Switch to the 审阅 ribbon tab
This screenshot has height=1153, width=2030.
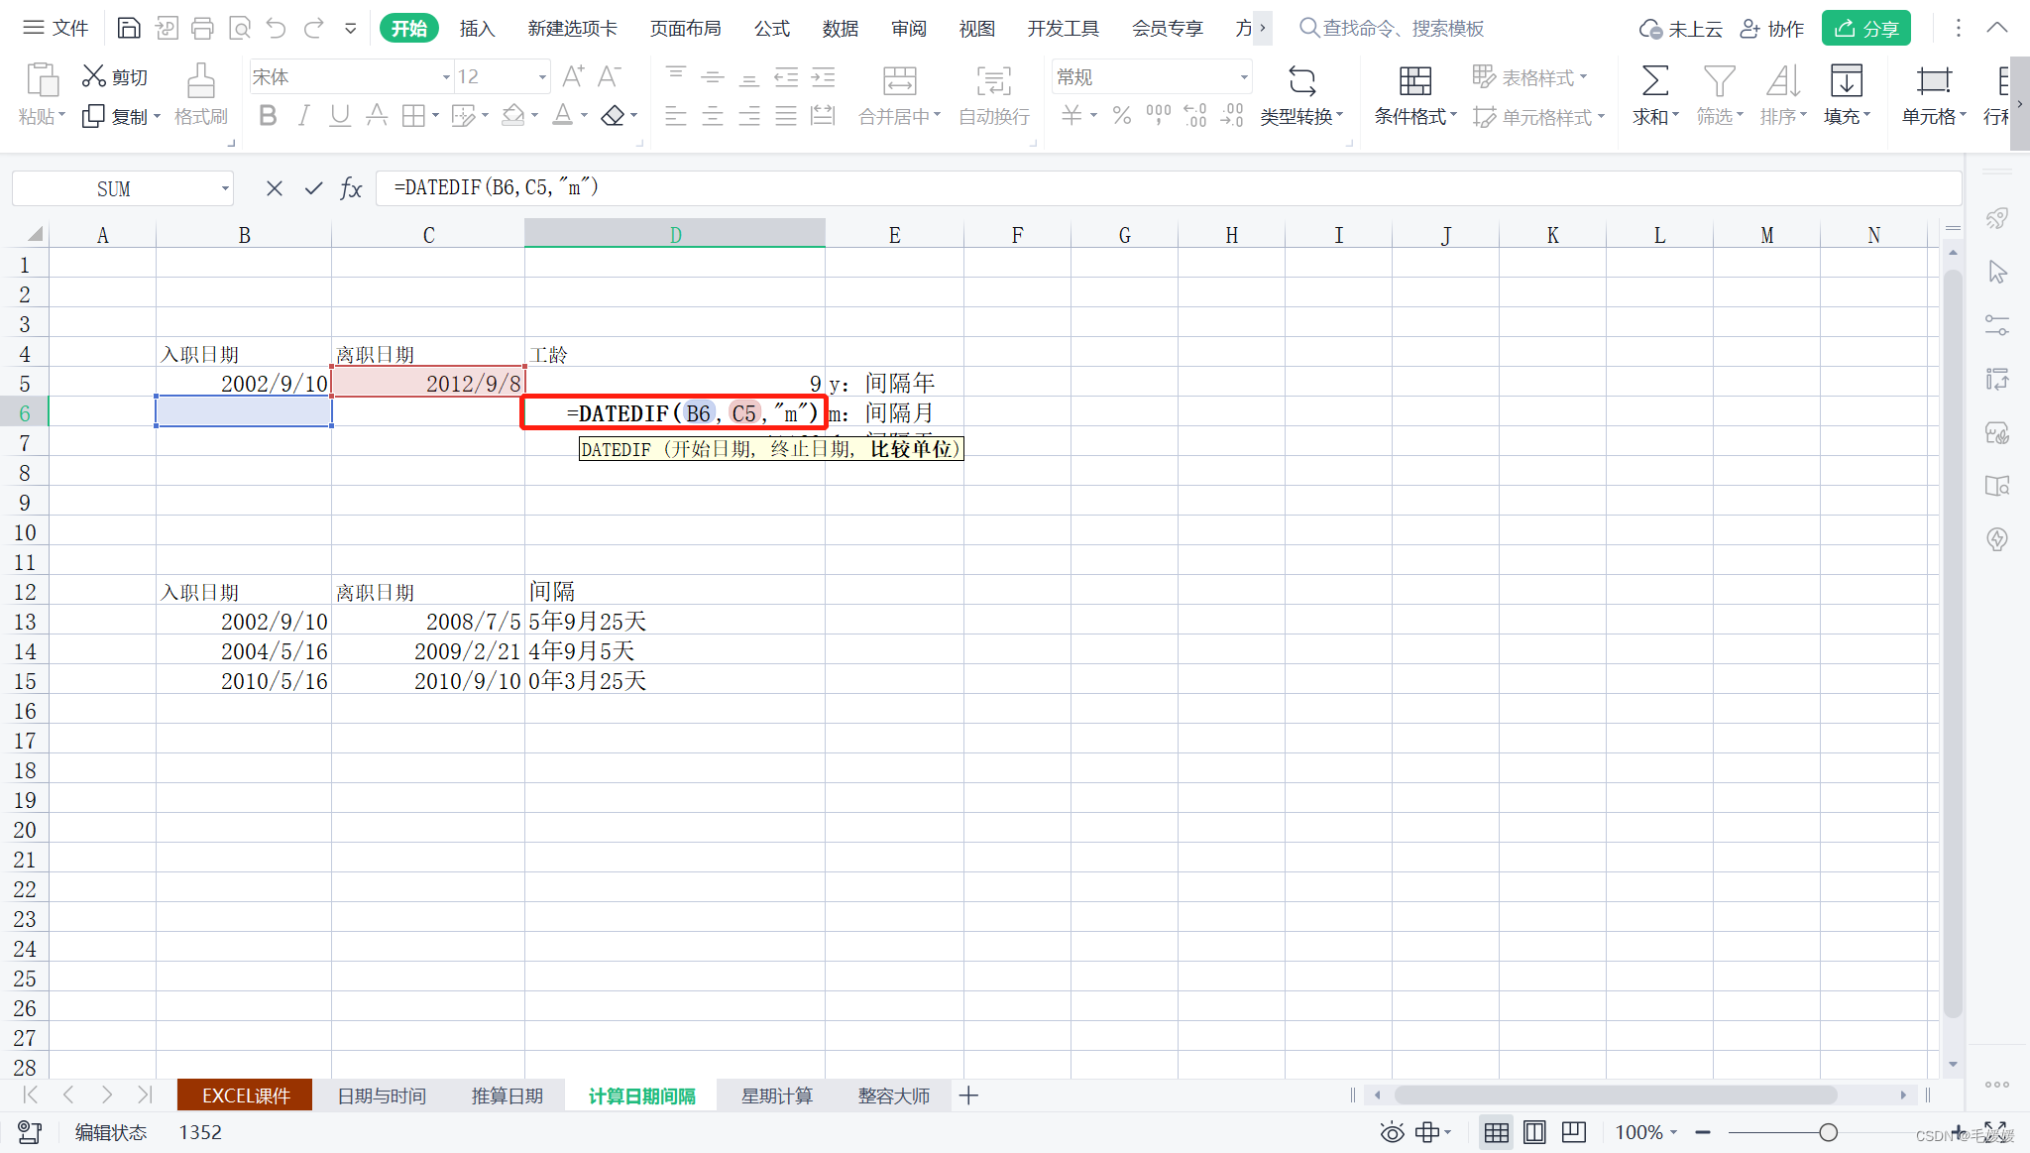[x=909, y=28]
